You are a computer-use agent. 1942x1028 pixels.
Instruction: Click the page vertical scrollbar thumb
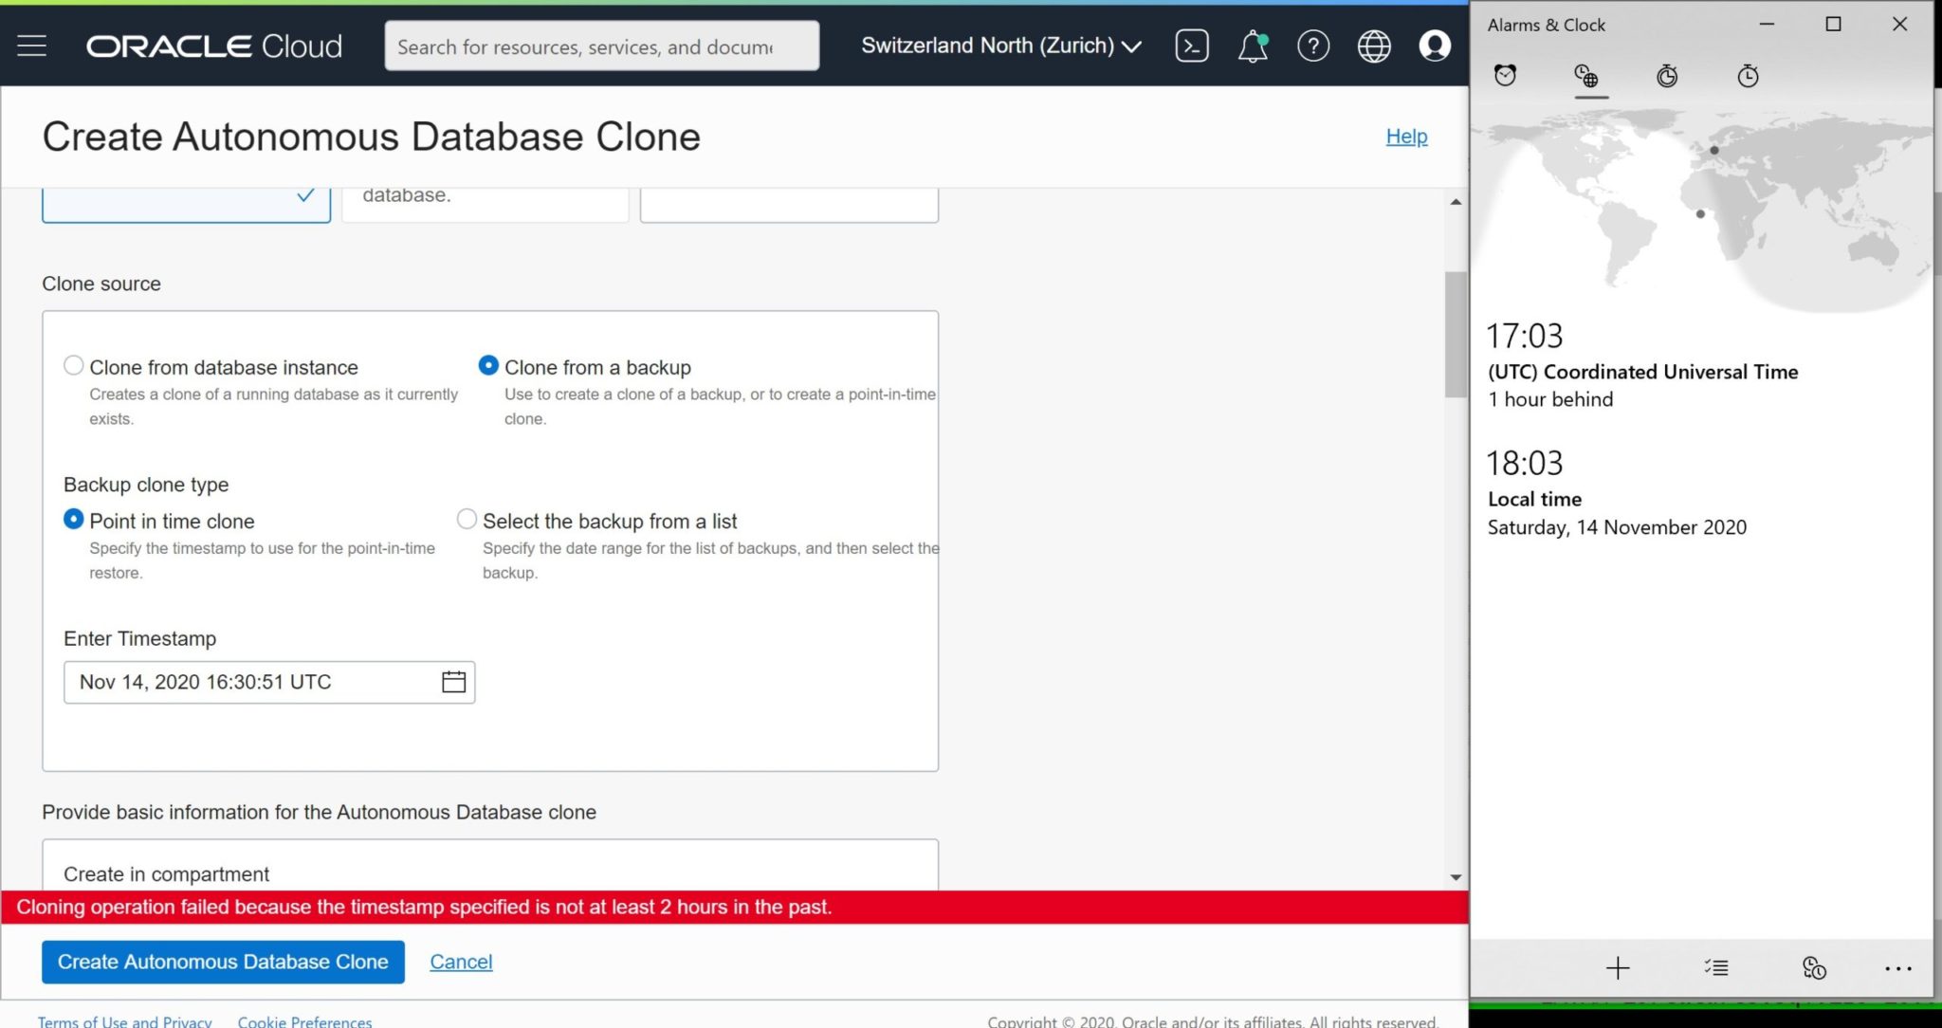pyautogui.click(x=1456, y=334)
